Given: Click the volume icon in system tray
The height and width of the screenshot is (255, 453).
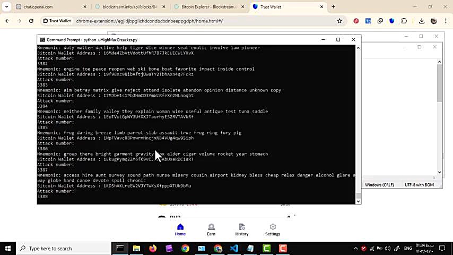Looking at the screenshot, I should click(388, 248).
